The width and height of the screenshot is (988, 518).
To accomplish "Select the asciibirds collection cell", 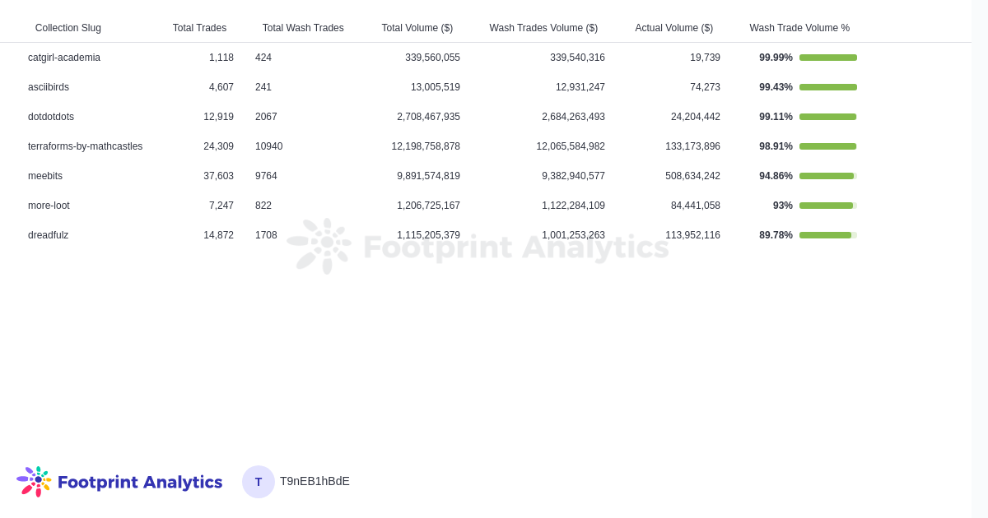I will pyautogui.click(x=49, y=87).
